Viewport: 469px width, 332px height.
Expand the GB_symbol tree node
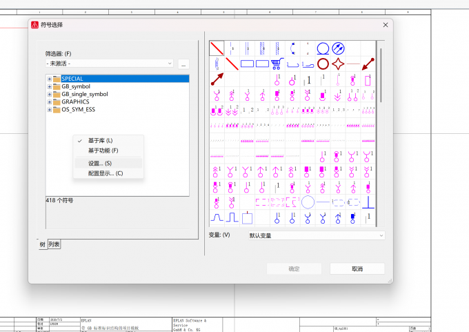pos(50,86)
